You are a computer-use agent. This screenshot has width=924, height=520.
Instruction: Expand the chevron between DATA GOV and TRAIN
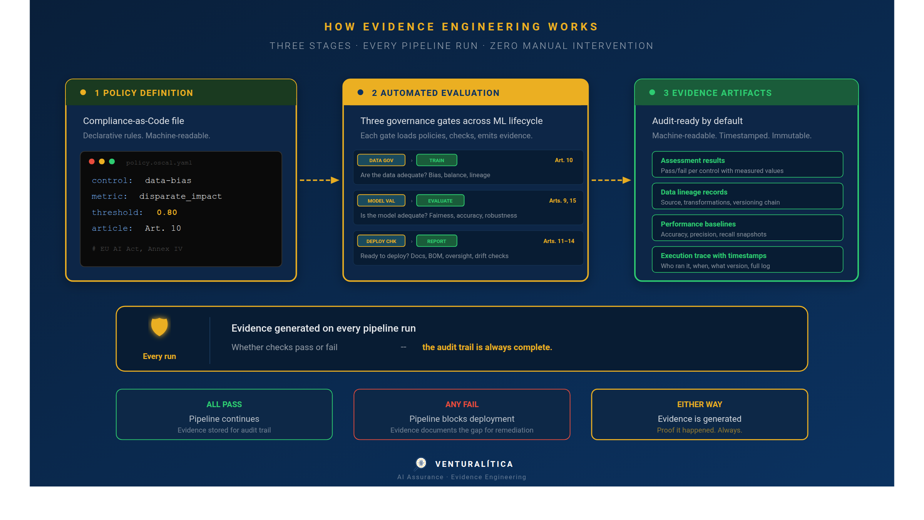(412, 160)
